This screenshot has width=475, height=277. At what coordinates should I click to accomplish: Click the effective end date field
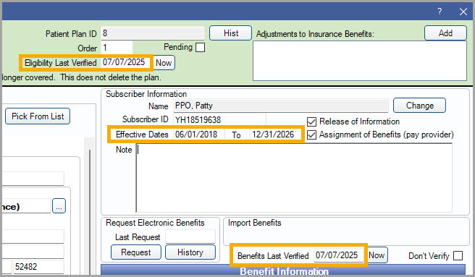[x=275, y=135]
